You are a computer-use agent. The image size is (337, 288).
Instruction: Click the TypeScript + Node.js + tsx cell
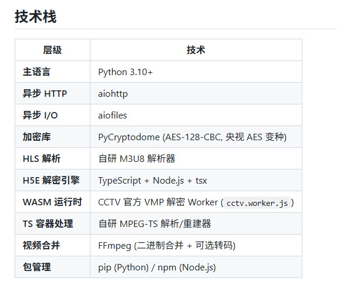coord(153,181)
